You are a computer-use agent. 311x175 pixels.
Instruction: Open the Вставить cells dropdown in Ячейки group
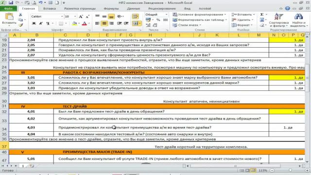tap(243, 15)
